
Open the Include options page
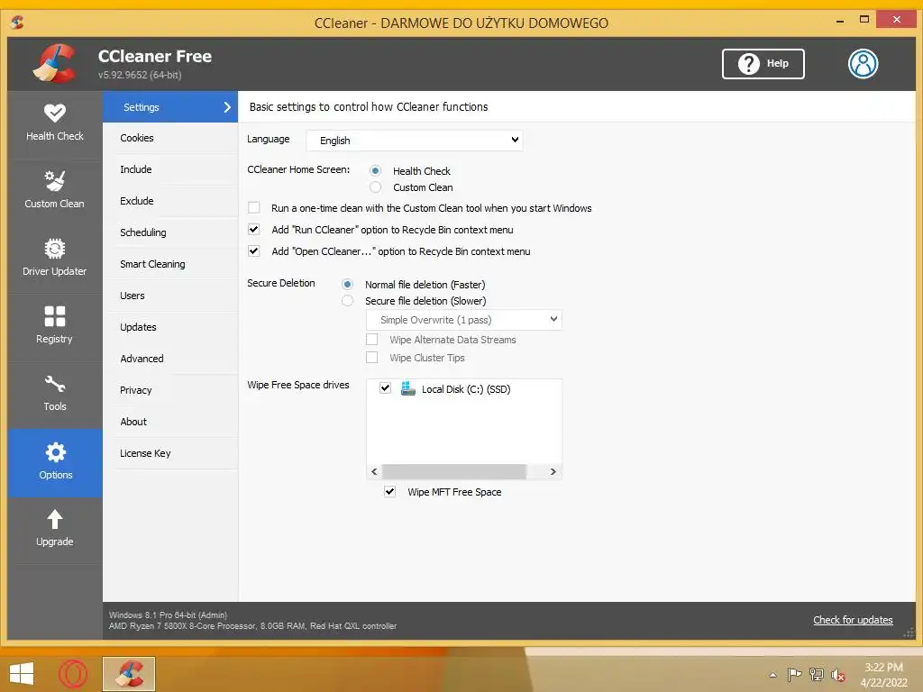pyautogui.click(x=170, y=169)
